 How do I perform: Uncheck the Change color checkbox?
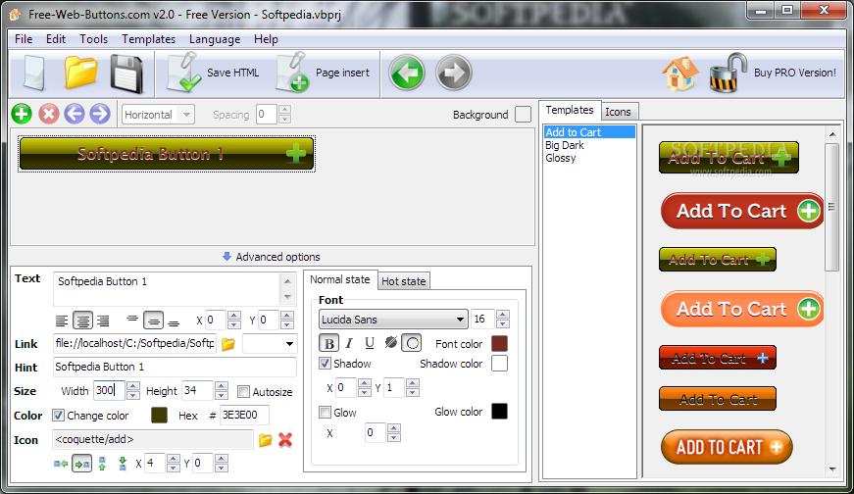[x=58, y=415]
